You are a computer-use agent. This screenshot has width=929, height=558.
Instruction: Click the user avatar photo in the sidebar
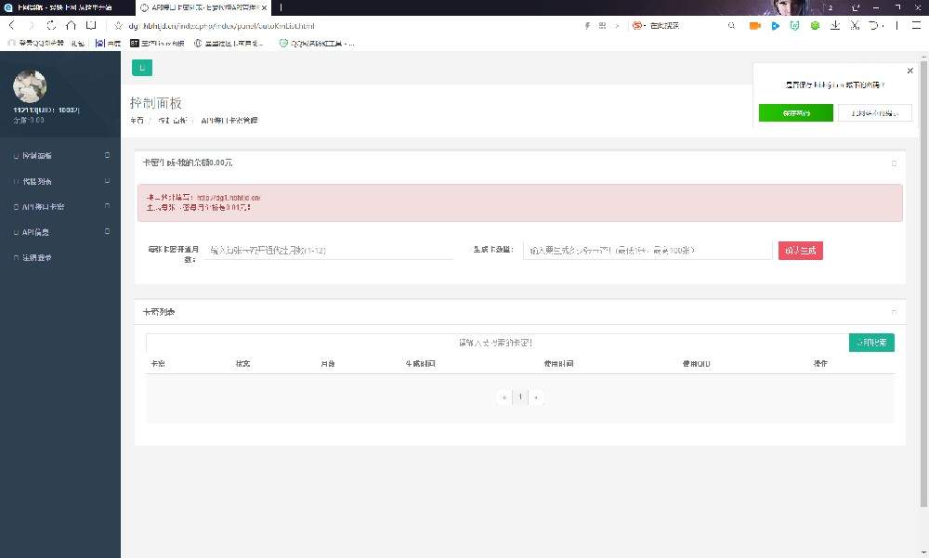30,86
